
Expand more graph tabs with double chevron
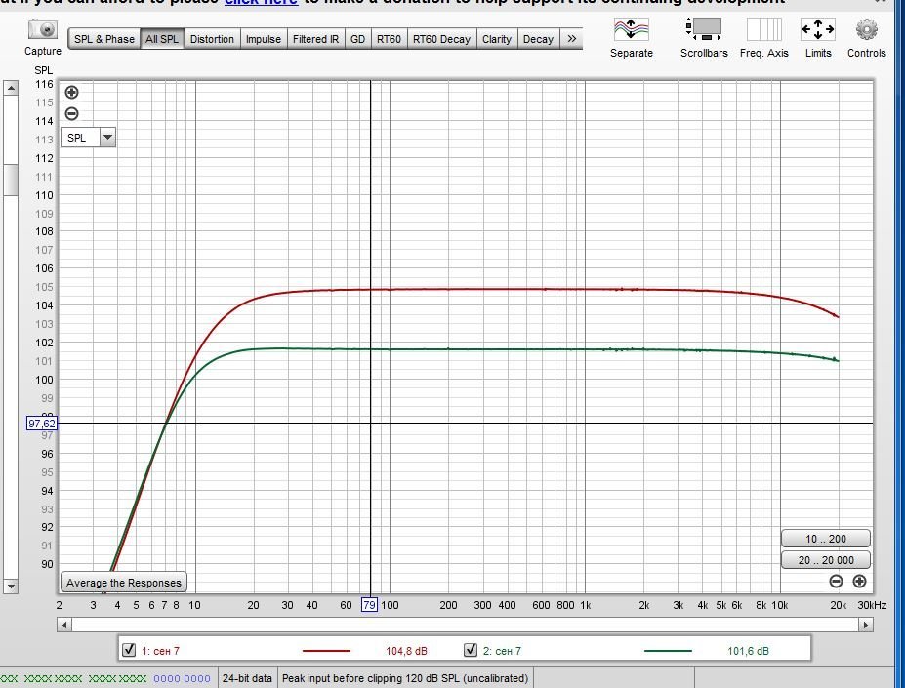(x=571, y=39)
